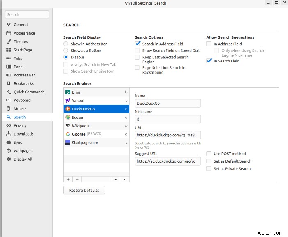
Task: Click the Ecosia logo icon
Action: [68, 117]
